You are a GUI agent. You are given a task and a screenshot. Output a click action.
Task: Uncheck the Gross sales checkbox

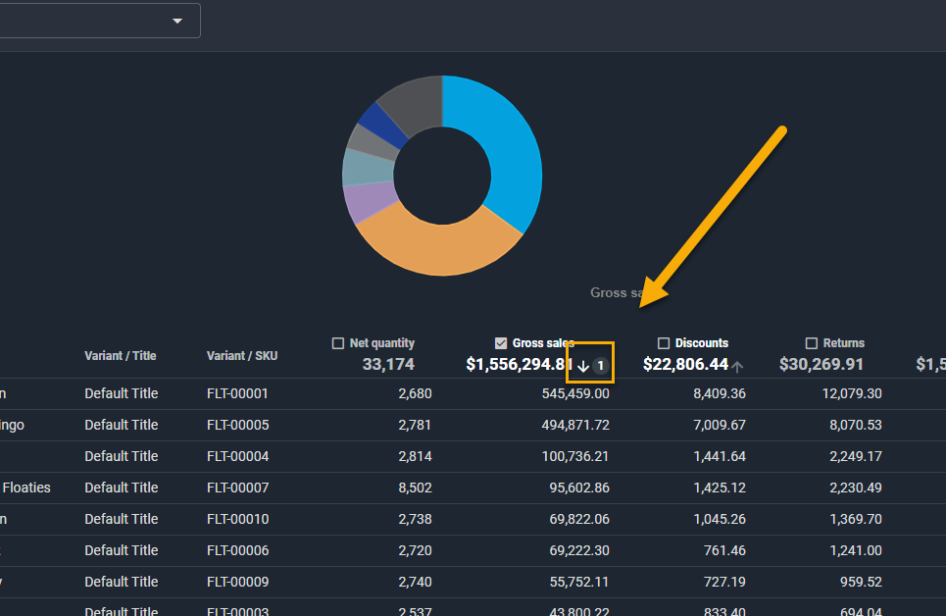(502, 343)
